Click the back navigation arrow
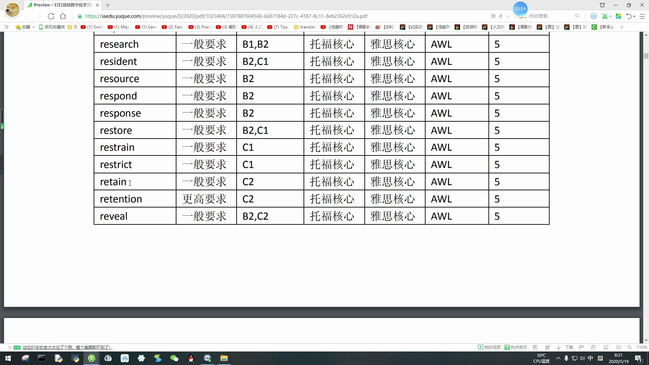 click(28, 16)
